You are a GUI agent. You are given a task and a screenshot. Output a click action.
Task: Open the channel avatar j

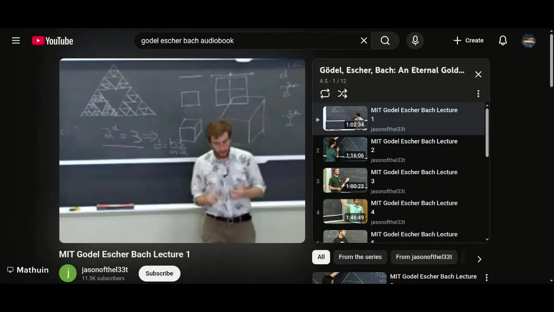68,273
